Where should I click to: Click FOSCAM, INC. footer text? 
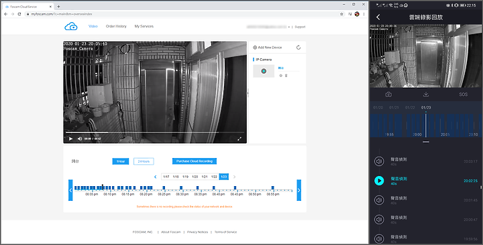143,232
